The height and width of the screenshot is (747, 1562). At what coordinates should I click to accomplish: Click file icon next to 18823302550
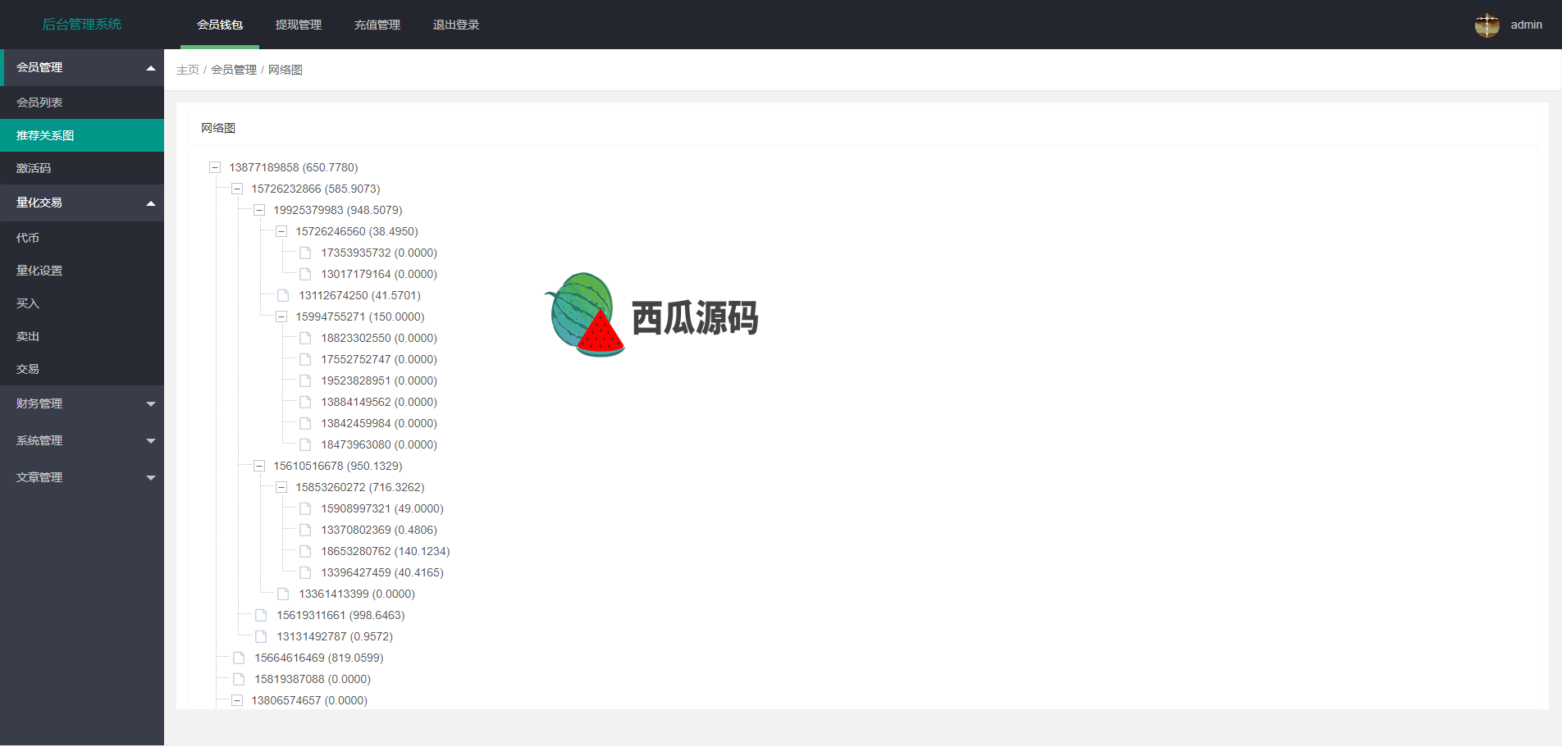pos(305,338)
